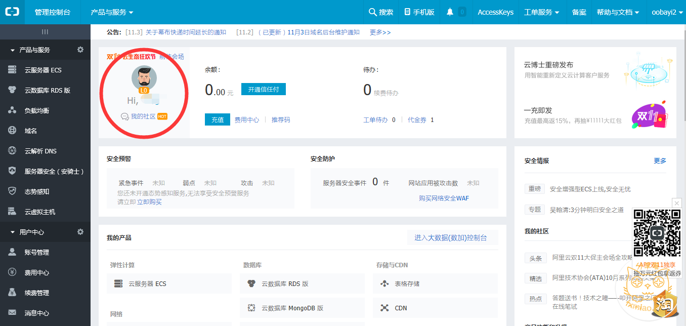Viewport: 686px width, 326px height.
Task: Select 云数据库 RDS 版 icon in sidebar
Action: (13, 90)
